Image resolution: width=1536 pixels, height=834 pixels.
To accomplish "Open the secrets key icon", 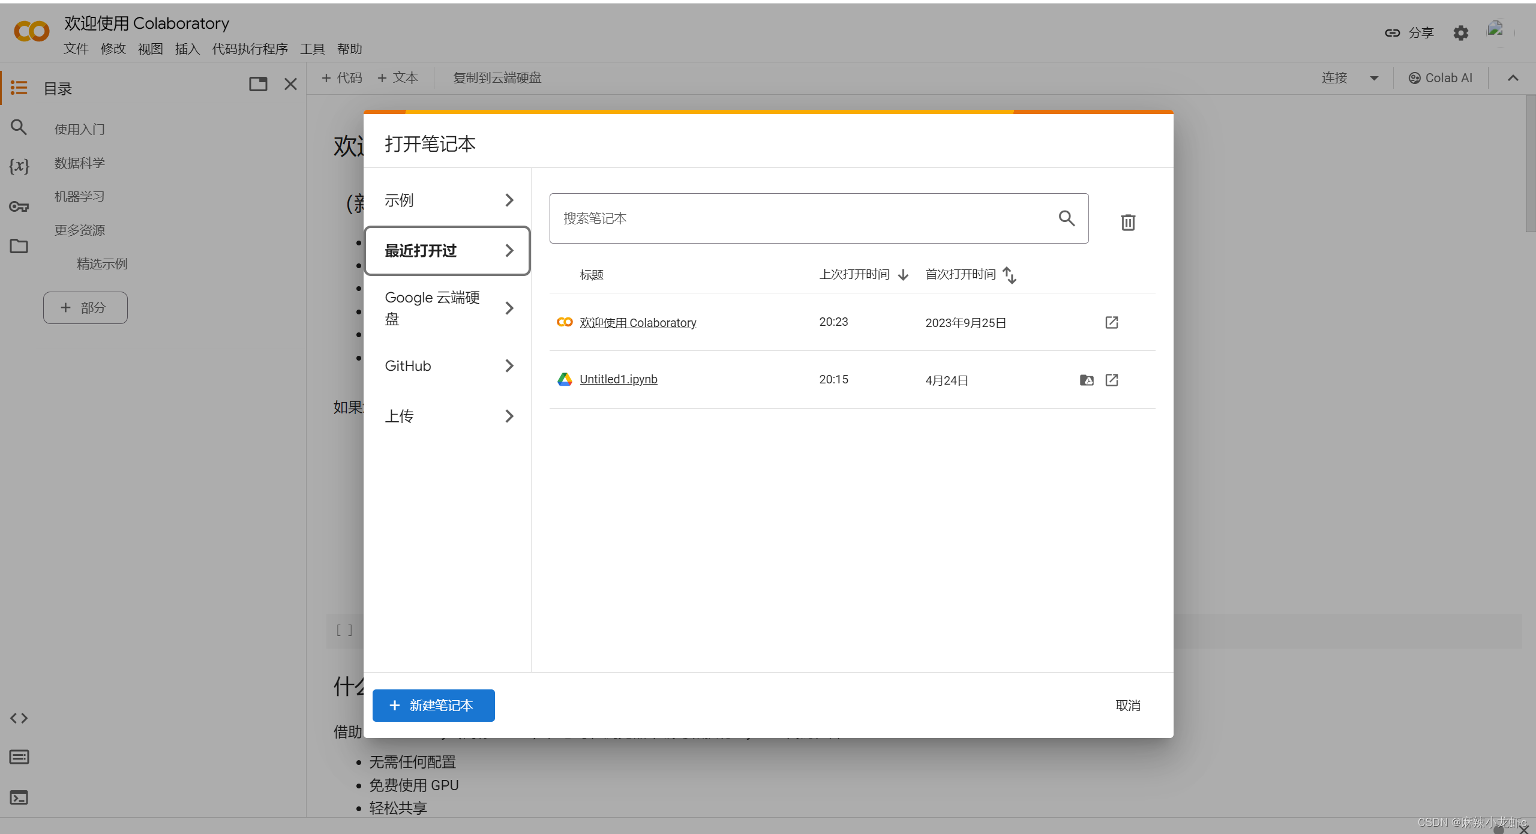I will click(19, 206).
